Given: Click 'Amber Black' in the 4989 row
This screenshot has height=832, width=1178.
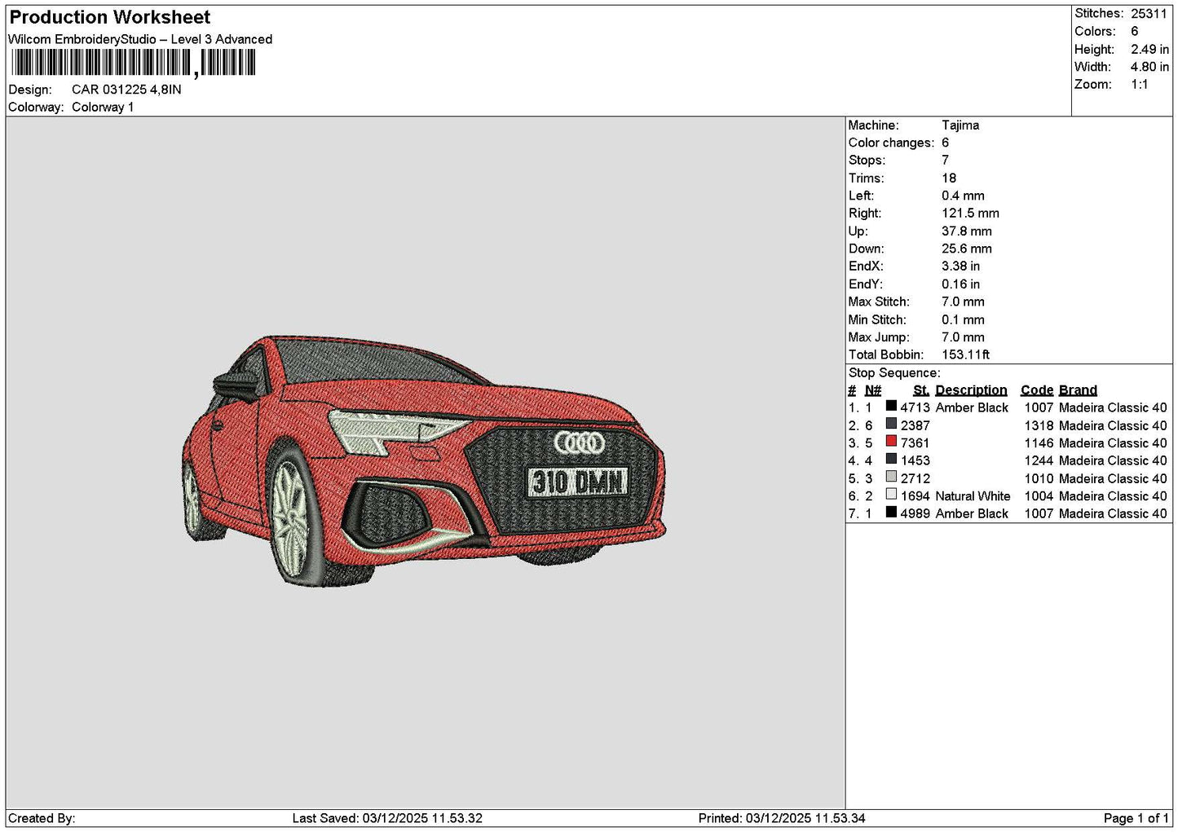Looking at the screenshot, I should point(972,513).
